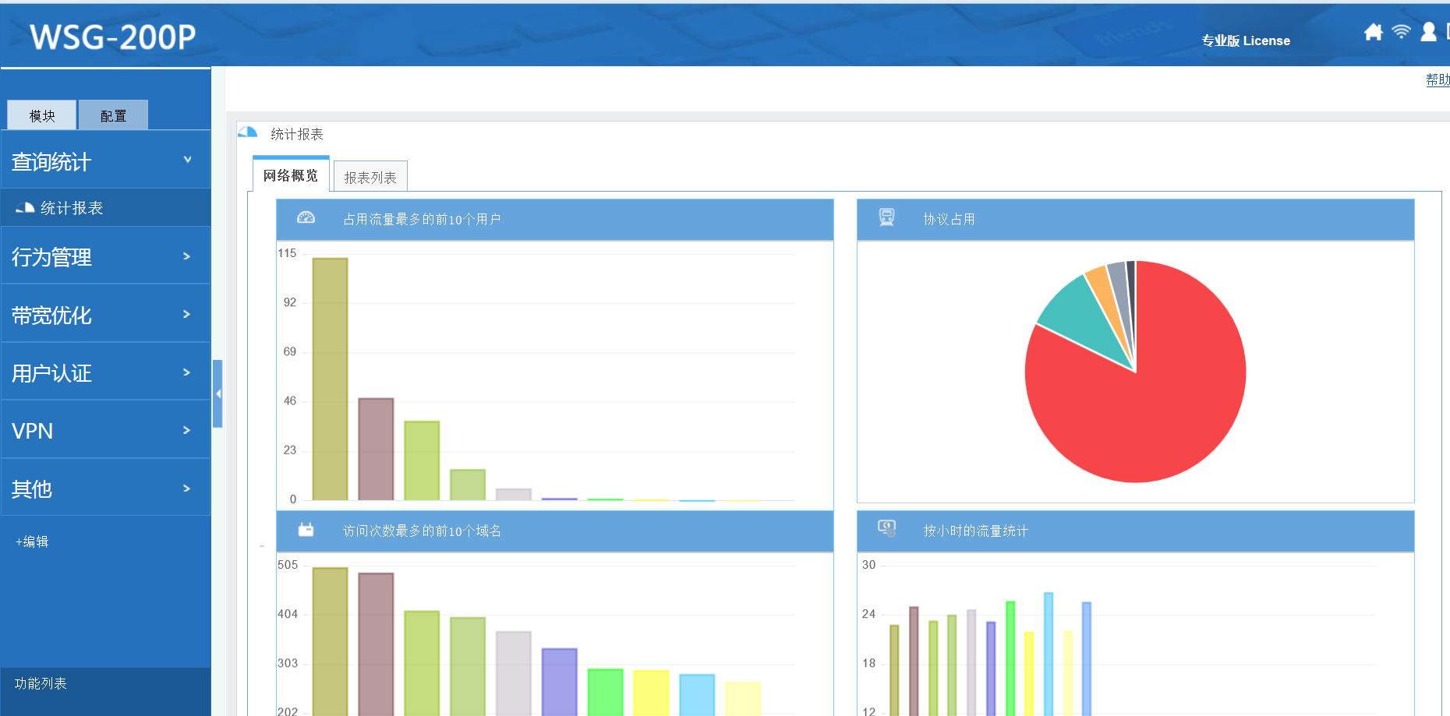Click the top domains panel icon
The height and width of the screenshot is (716, 1450).
tap(306, 530)
